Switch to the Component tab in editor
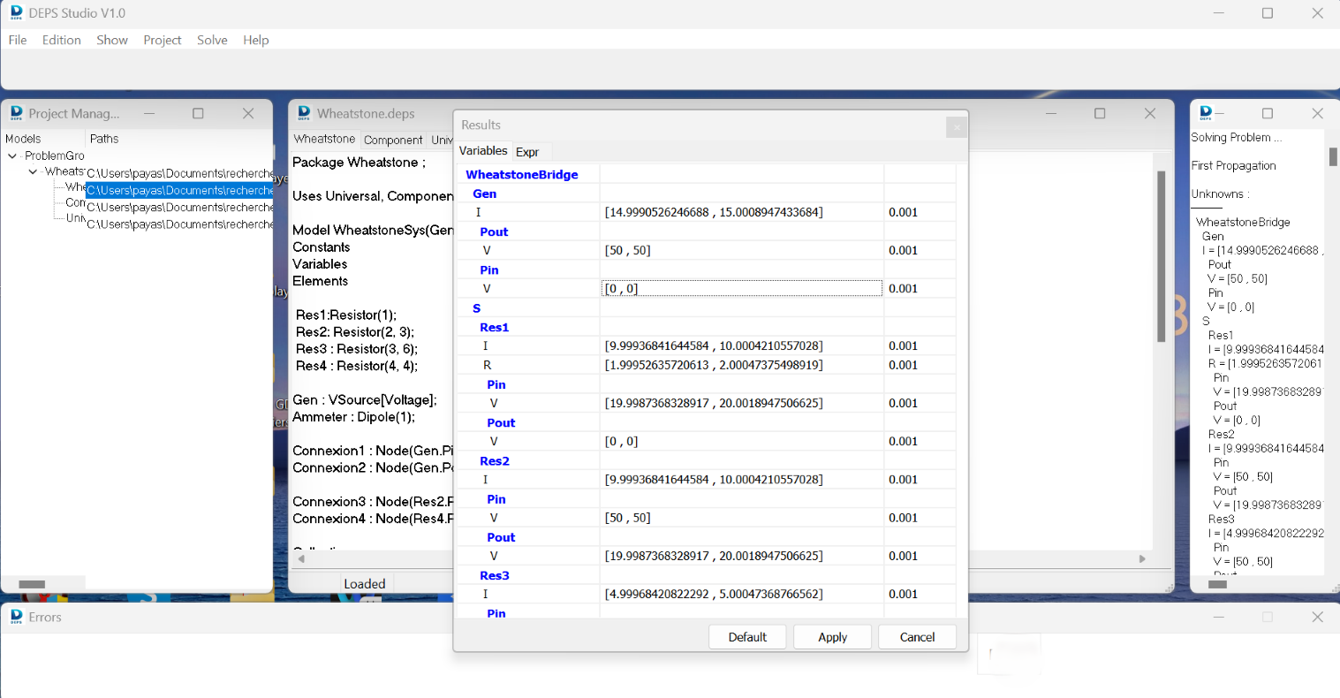The width and height of the screenshot is (1340, 698). tap(393, 140)
